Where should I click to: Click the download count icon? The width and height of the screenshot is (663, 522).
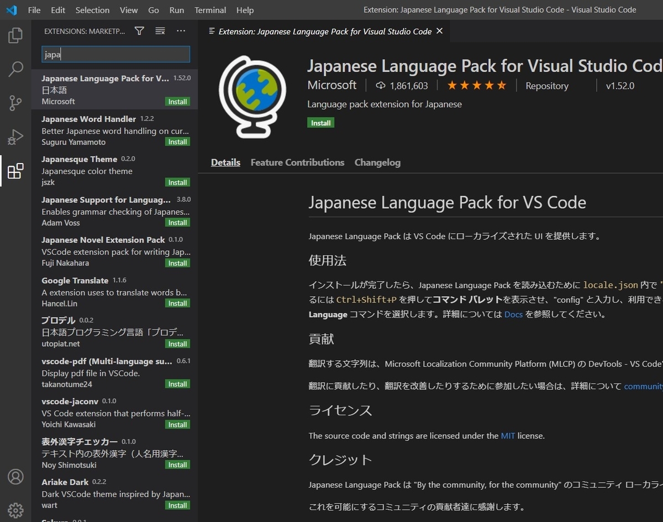point(380,86)
